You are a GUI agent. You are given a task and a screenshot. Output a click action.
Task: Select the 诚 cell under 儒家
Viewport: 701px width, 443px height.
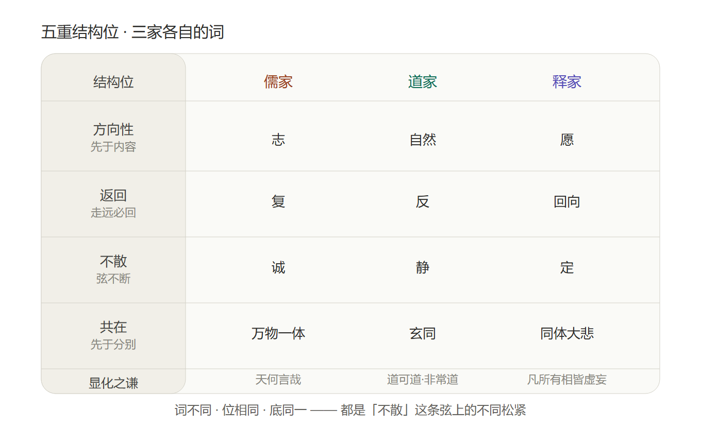[278, 267]
